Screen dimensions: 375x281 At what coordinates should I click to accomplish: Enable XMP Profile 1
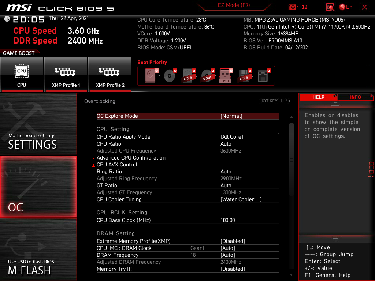tap(66, 74)
